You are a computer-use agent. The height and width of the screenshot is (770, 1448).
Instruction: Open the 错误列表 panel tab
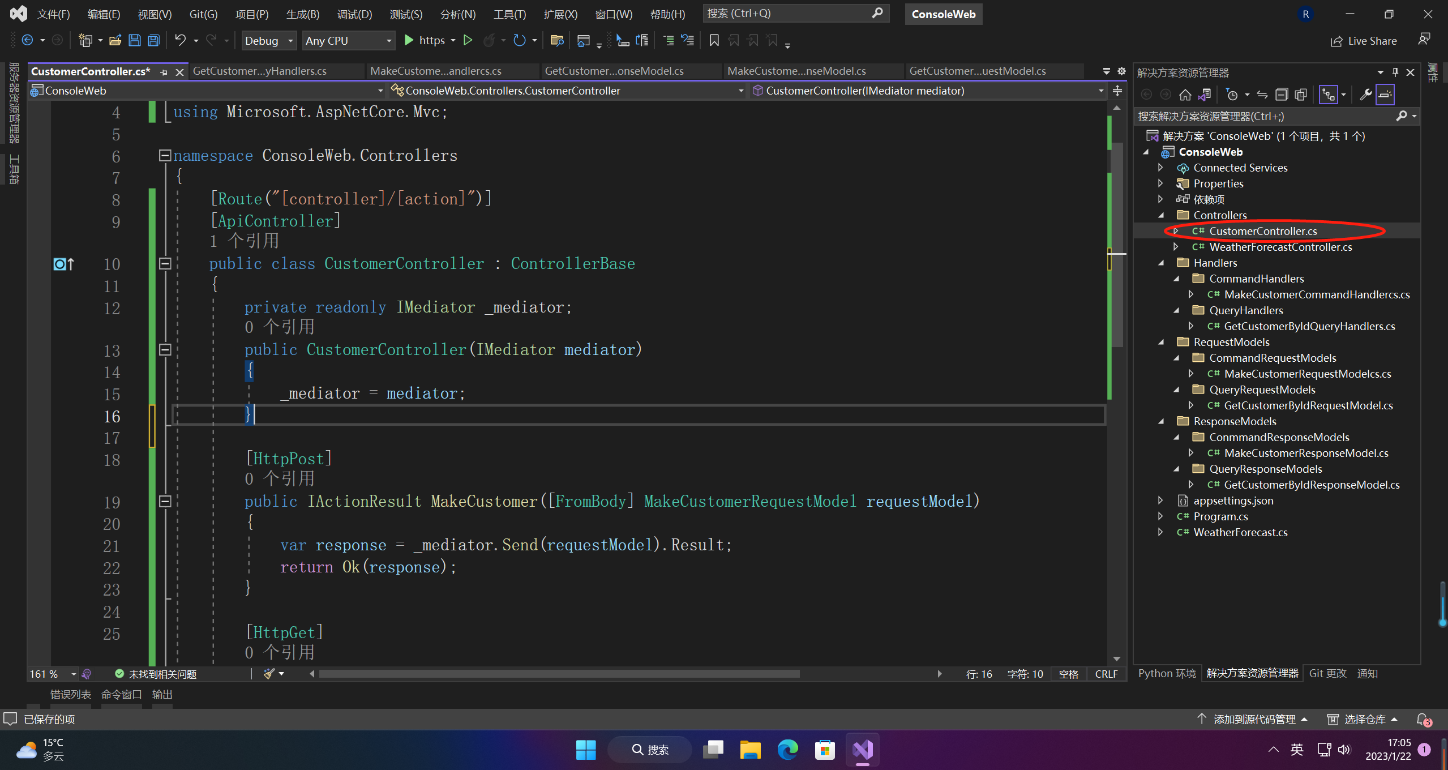(x=70, y=694)
